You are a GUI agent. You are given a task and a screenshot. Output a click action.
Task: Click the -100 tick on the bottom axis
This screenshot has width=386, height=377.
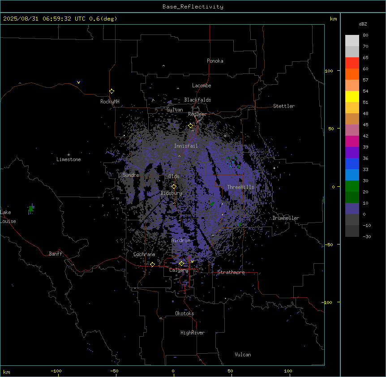tap(56, 371)
